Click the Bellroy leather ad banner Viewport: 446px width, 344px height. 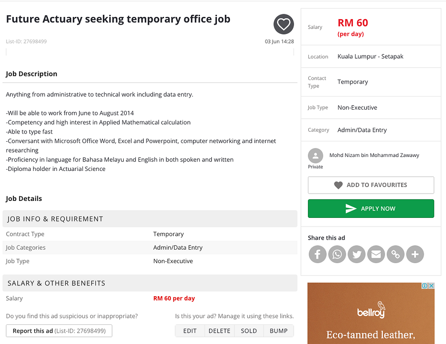pos(371,313)
